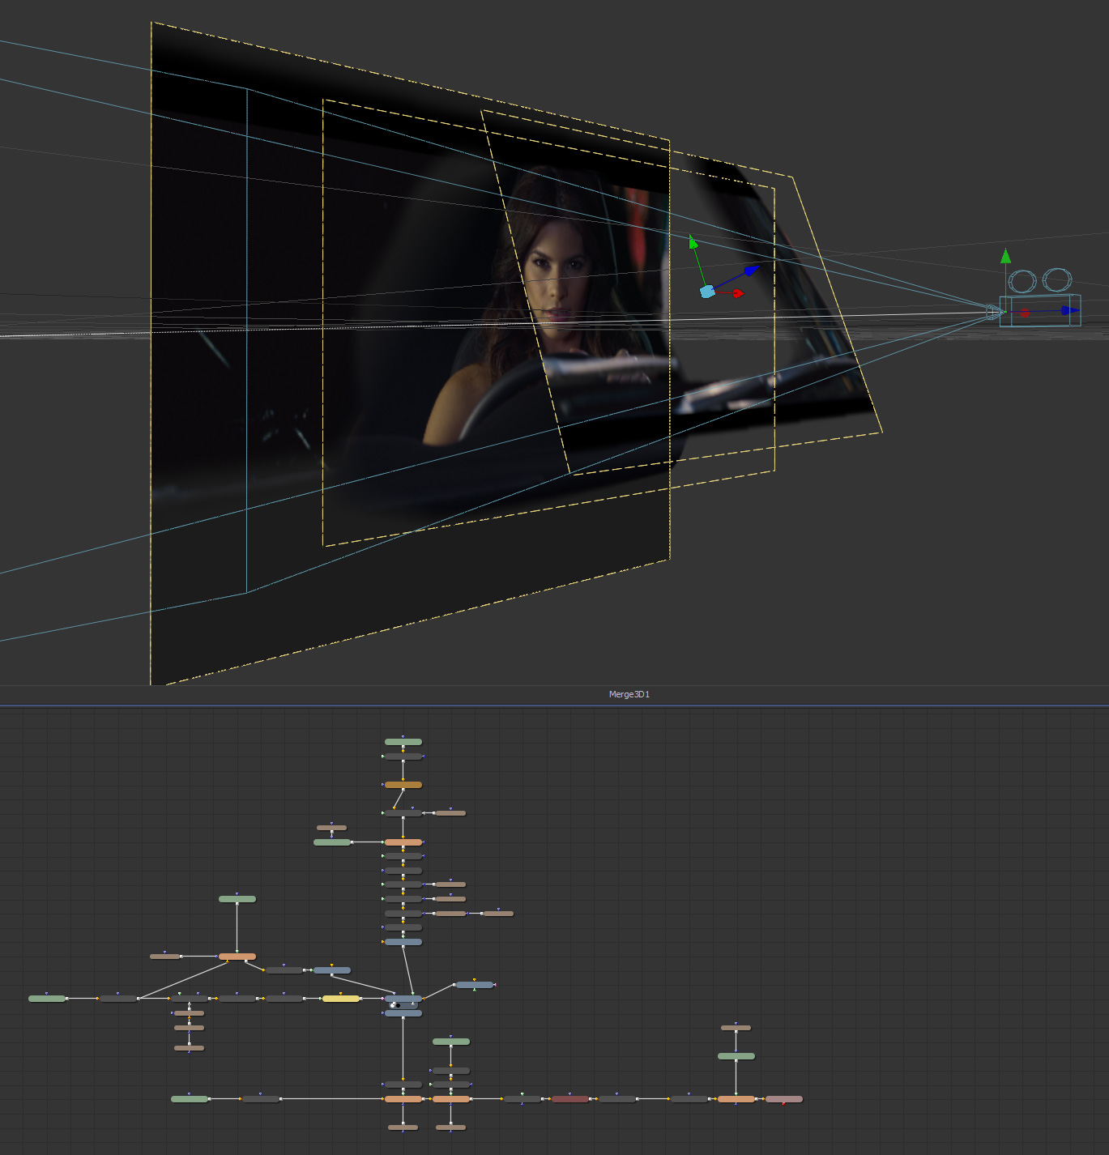Select the green node directly above the rightmost orange node
This screenshot has width=1109, height=1155.
pyautogui.click(x=736, y=1056)
